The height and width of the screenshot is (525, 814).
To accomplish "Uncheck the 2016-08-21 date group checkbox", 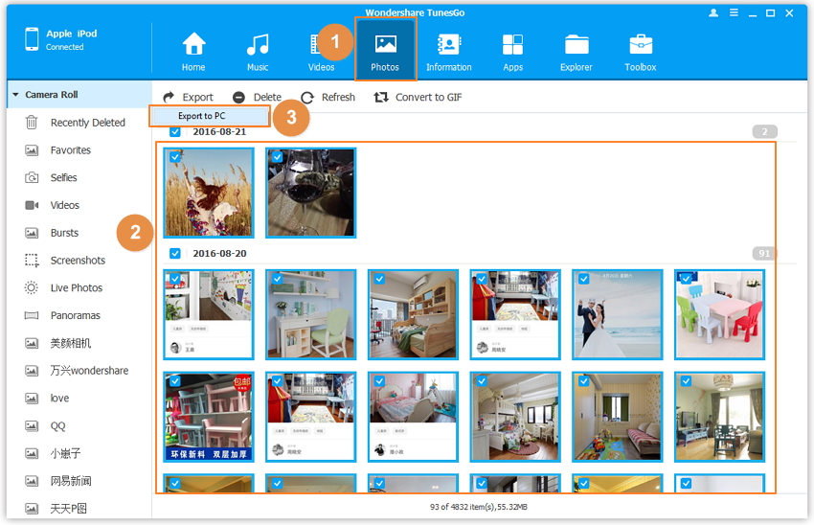I will click(174, 132).
